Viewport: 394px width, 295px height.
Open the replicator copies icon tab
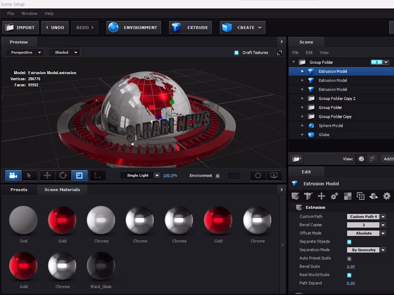click(361, 196)
